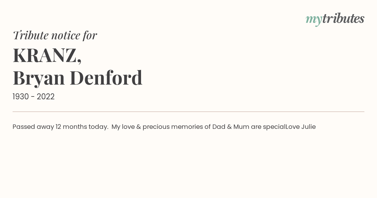Click the first name Bryan
Viewport: 377px width, 198px height.
[x=39, y=78]
